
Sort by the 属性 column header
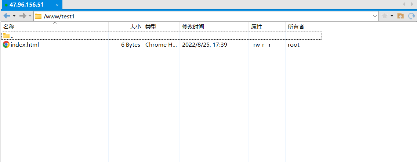coord(267,26)
